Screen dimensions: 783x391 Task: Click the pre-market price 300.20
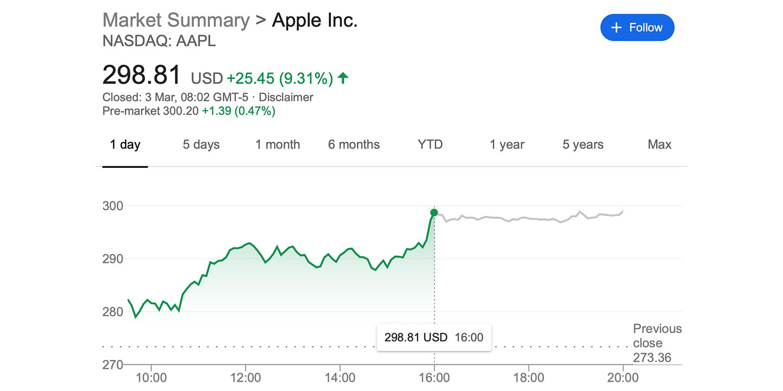click(181, 111)
